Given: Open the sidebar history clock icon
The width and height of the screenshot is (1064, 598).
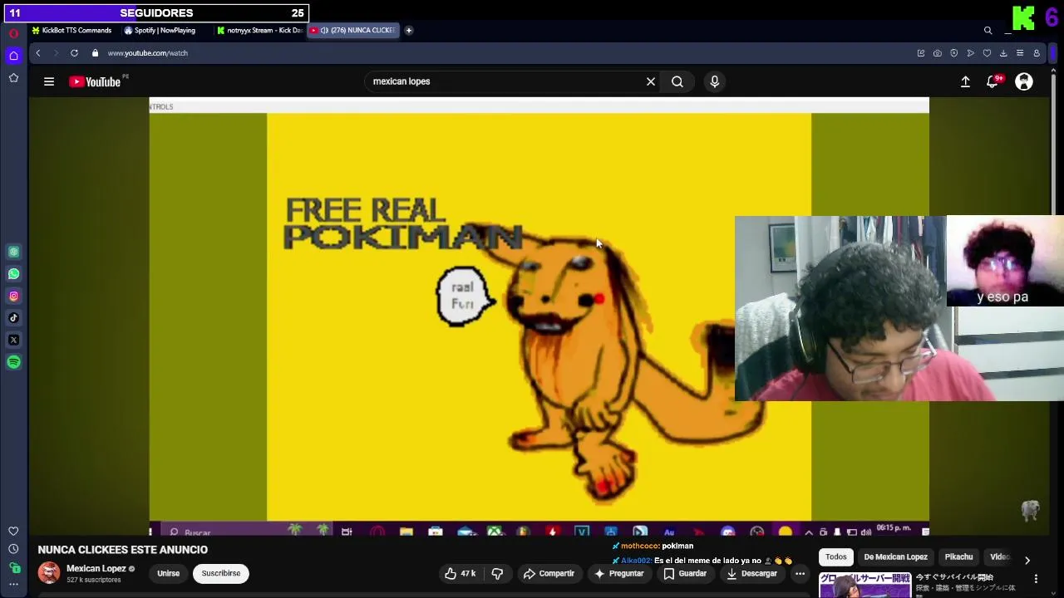Looking at the screenshot, I should [13, 549].
